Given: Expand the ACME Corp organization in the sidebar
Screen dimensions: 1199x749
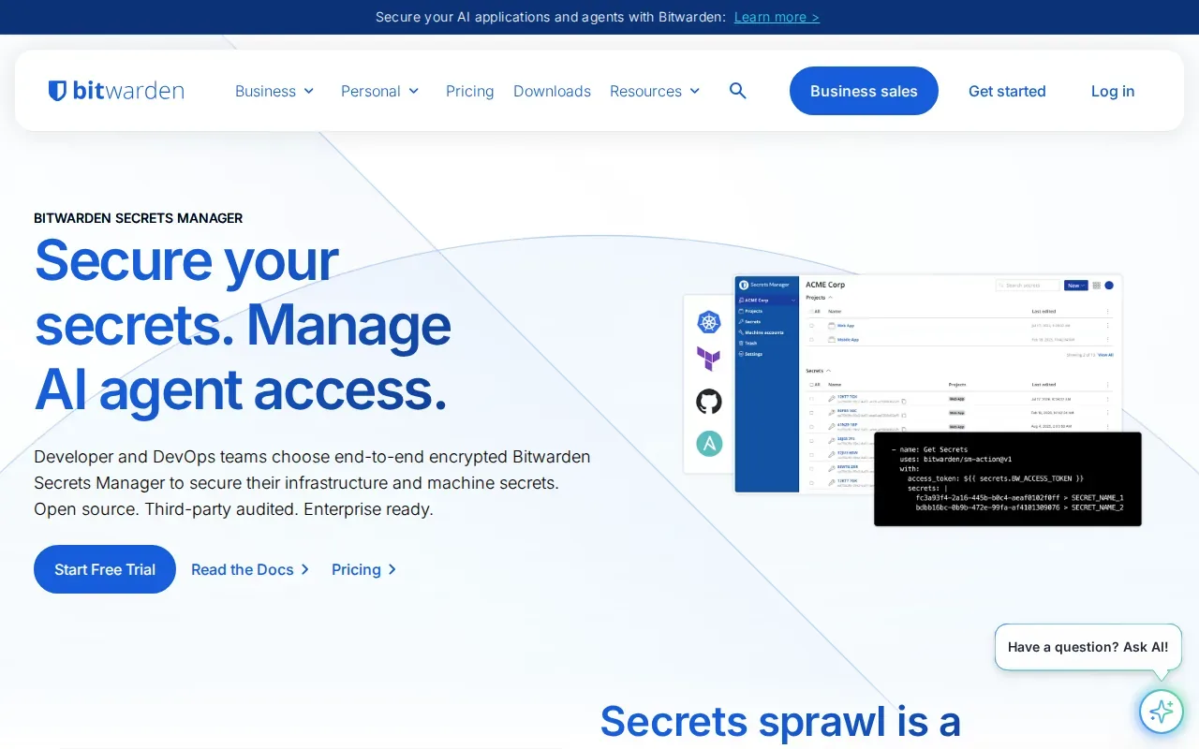Looking at the screenshot, I should coord(793,301).
